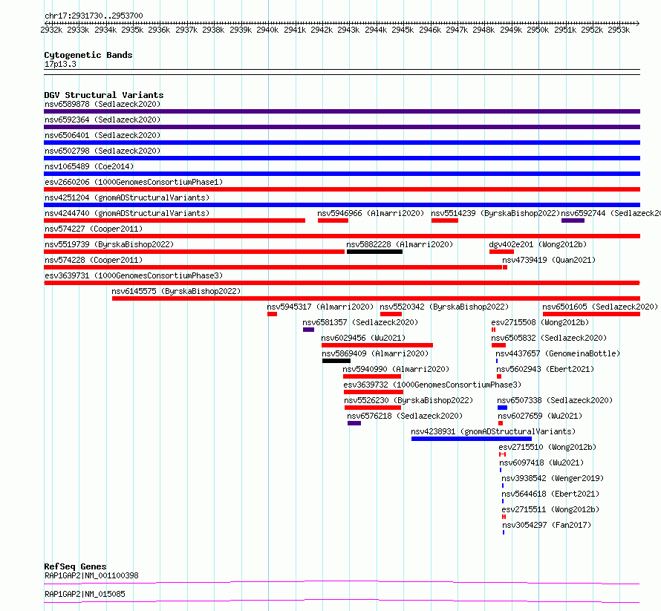Image resolution: width=661 pixels, height=611 pixels.
Task: Open the RAP1GAP2|NM_015085 gene label
Action: click(x=85, y=594)
